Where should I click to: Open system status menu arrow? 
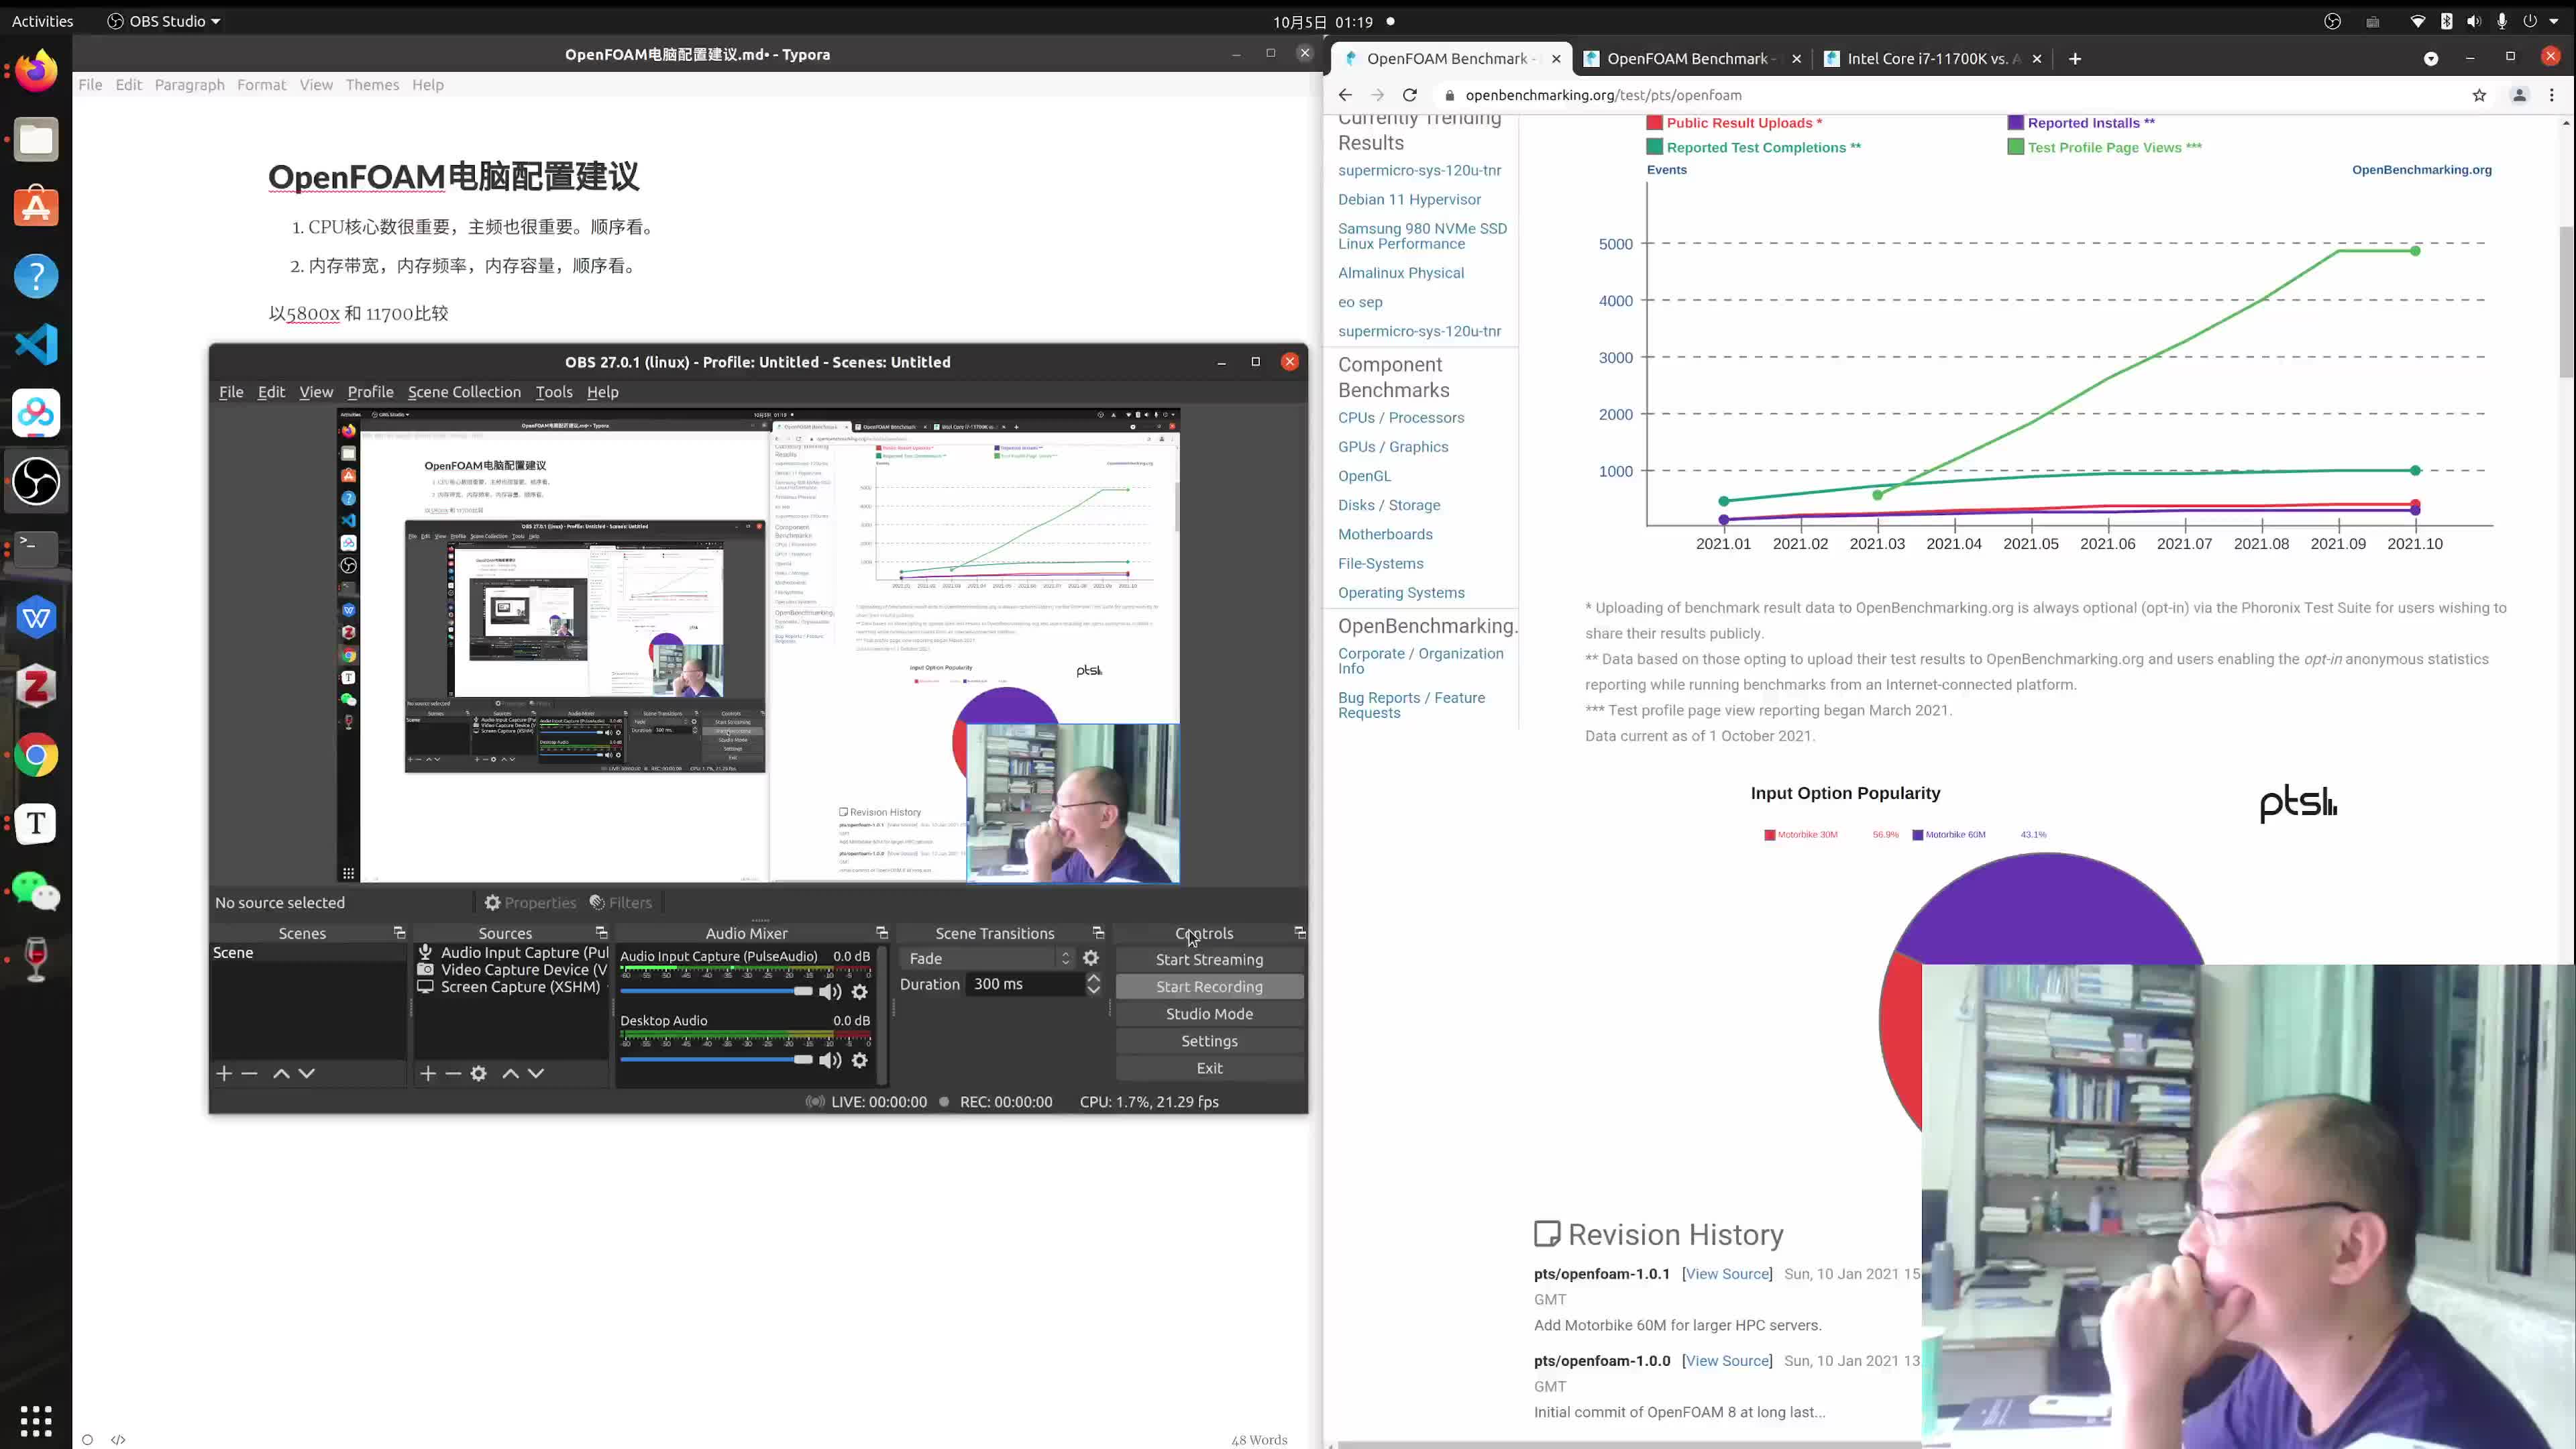2553,21
